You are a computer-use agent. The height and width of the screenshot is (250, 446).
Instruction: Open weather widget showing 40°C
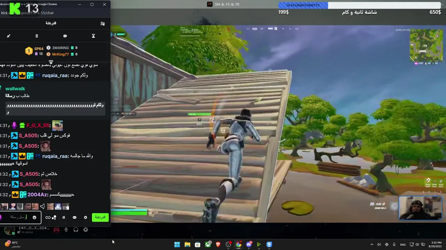12,244
